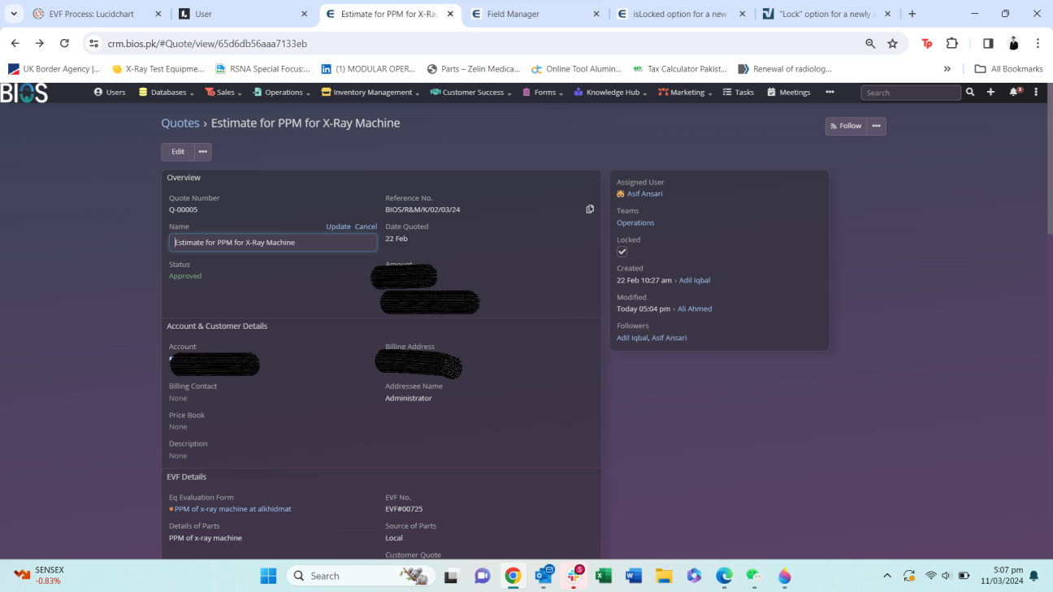Screen dimensions: 1053x592
Task: Click the Tp extension icon in toolbar
Action: [x=927, y=43]
